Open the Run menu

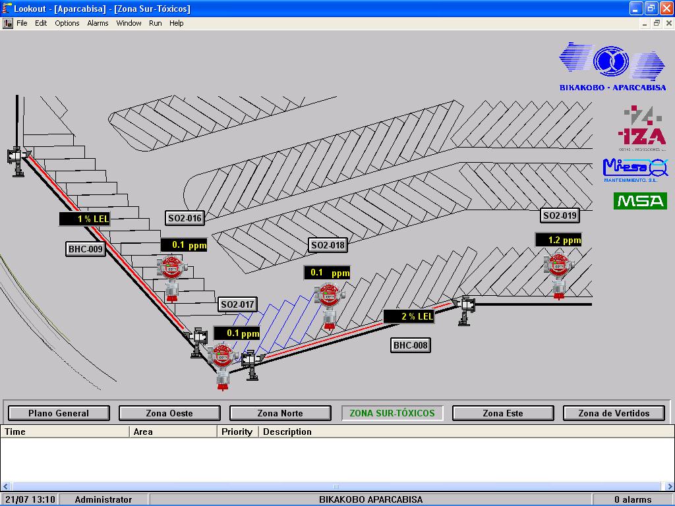[x=156, y=23]
